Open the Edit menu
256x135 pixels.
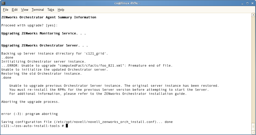[x=15, y=10]
